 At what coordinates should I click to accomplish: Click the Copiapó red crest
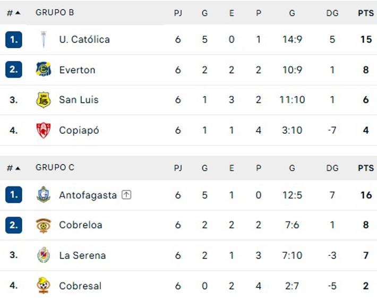44,130
